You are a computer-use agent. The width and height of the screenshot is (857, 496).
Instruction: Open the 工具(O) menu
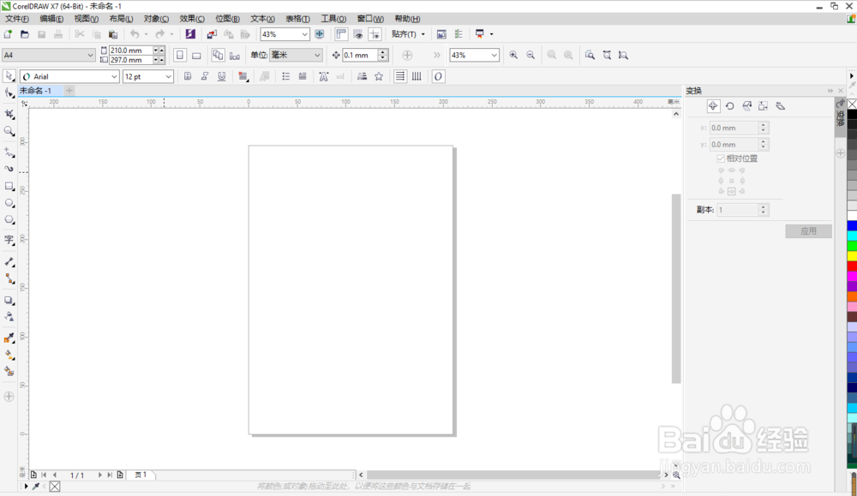333,19
